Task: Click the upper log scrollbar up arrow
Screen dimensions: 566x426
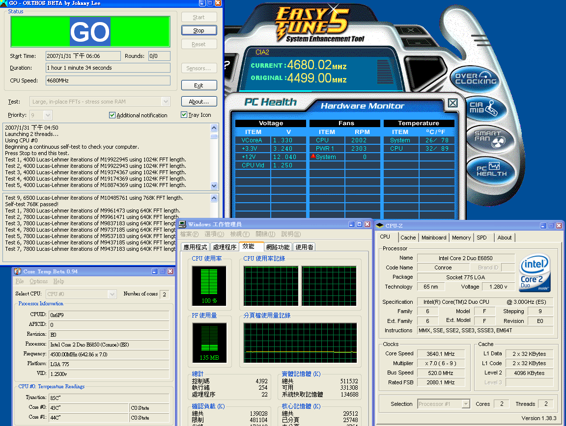Action: 214,127
